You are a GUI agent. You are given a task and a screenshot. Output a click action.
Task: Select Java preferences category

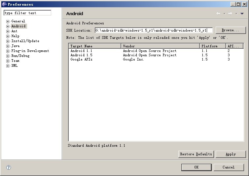click(16, 46)
